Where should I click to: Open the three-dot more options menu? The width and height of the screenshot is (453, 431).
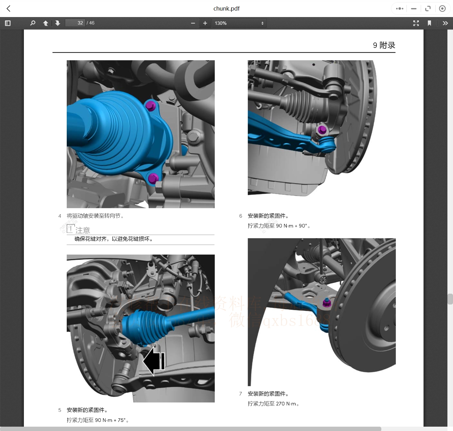click(x=400, y=9)
